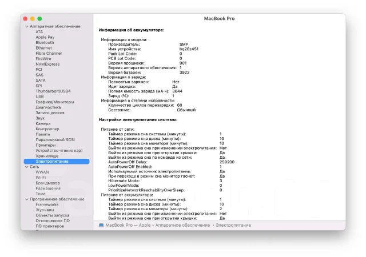Select Объекты запуска item
This screenshot has height=257, width=366.
(52, 215)
